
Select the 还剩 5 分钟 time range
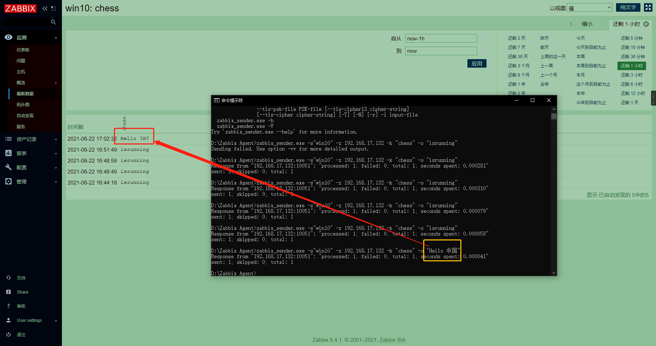(x=632, y=38)
